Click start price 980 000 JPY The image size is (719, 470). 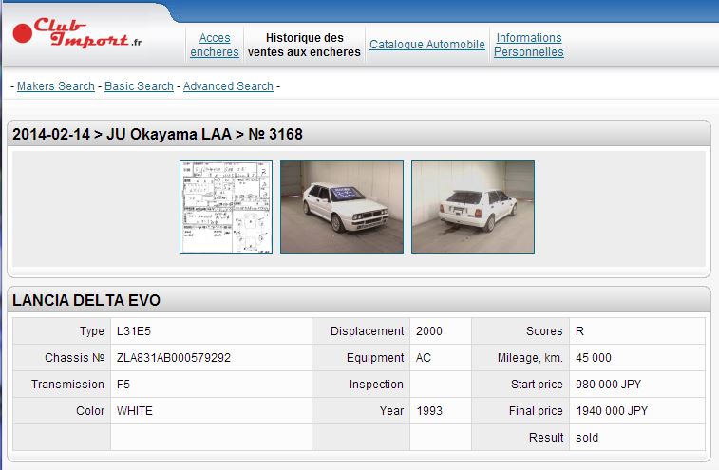(609, 385)
